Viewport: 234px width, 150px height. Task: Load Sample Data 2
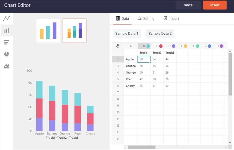tap(160, 34)
